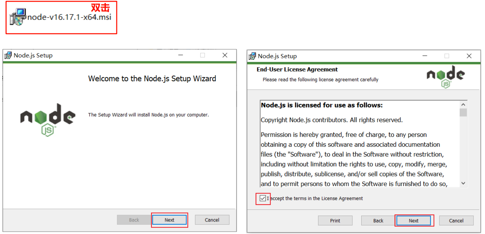The image size is (485, 234).
Task: Click the license text scroll down arrow
Action: pyautogui.click(x=463, y=183)
